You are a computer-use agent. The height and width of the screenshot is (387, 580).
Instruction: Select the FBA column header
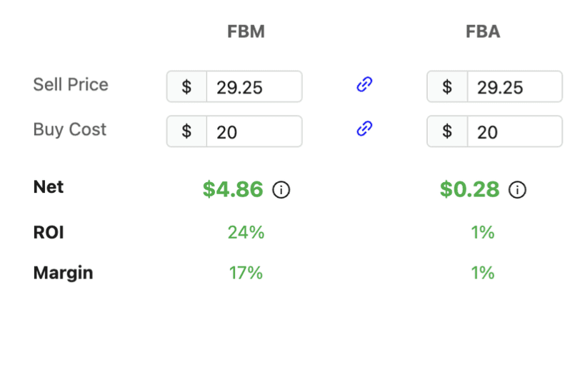pyautogui.click(x=483, y=32)
